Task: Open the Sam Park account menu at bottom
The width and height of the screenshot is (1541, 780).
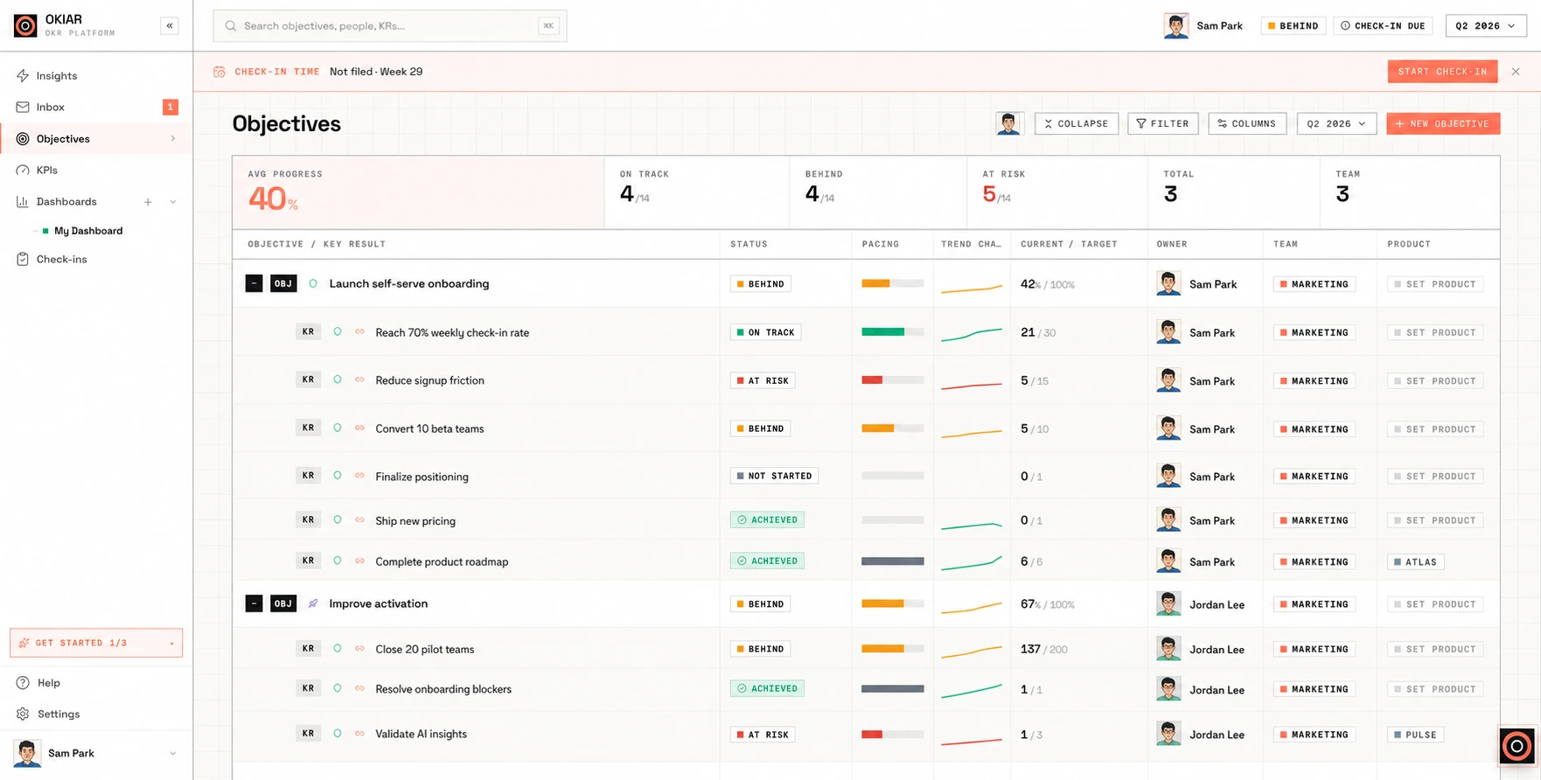Action: [x=96, y=753]
